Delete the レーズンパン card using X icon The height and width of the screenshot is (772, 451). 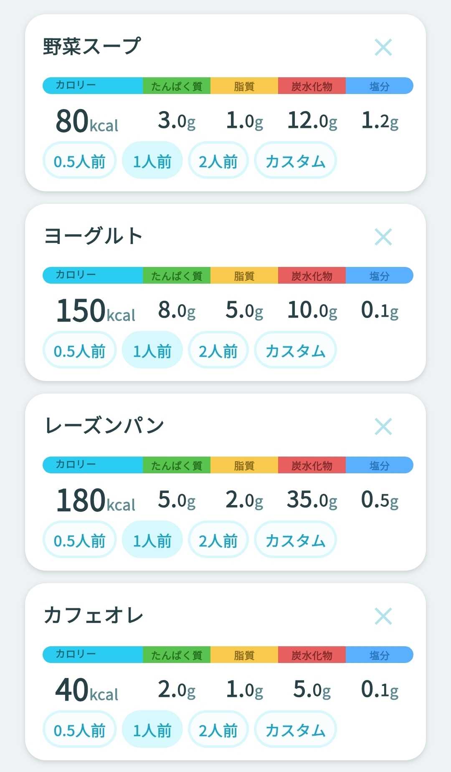pyautogui.click(x=383, y=427)
